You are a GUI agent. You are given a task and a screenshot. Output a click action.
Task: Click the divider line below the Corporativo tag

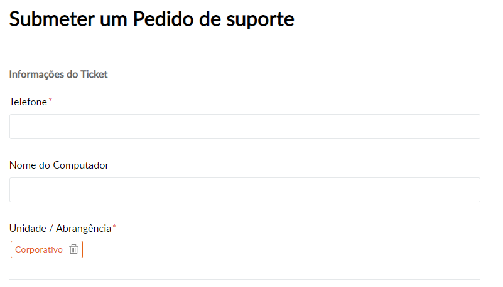[x=244, y=279]
